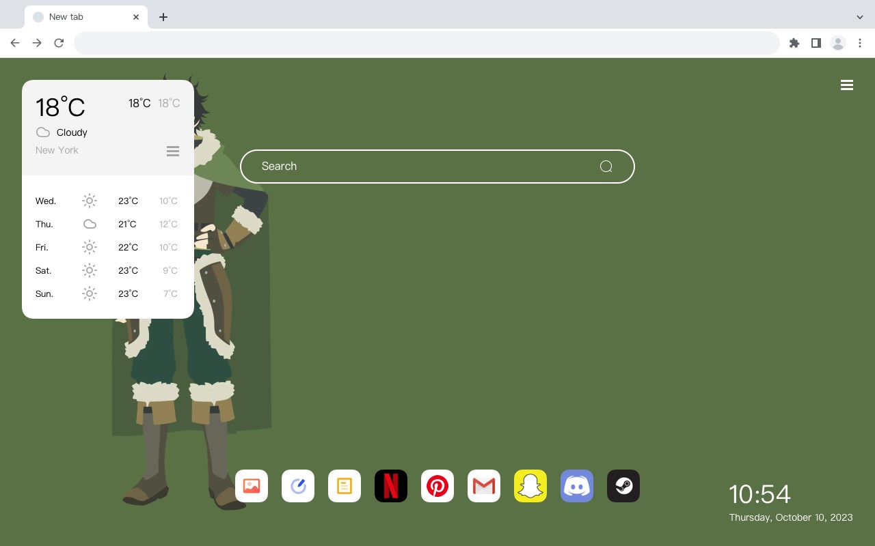The image size is (875, 546).
Task: Click Saturday's low temperature 9°C
Action: [x=170, y=270]
